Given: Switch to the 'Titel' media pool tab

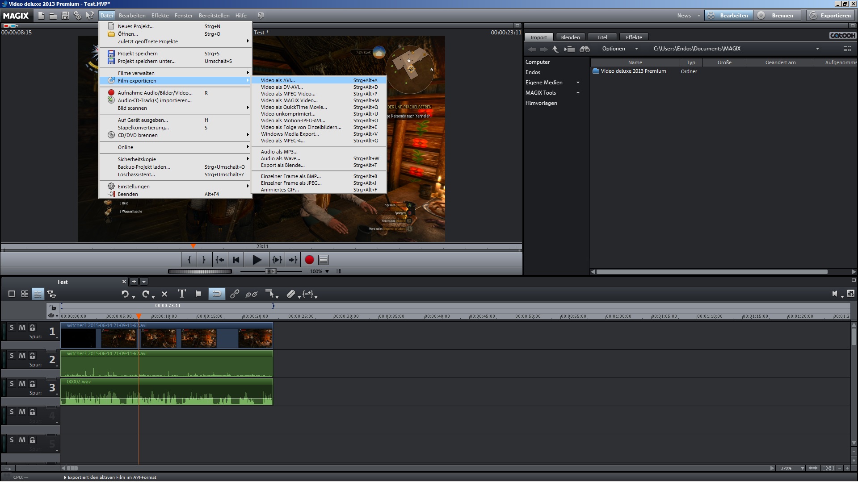Looking at the screenshot, I should [602, 37].
